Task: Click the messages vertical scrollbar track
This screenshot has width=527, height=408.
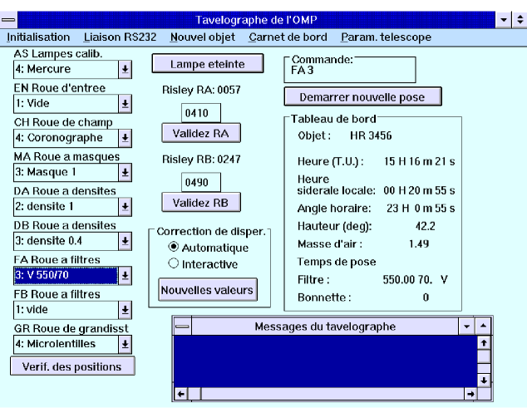Action: [x=484, y=366]
